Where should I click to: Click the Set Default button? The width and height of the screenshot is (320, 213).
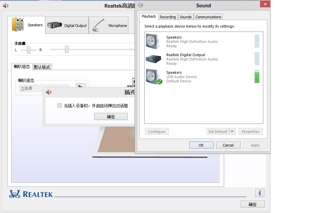coord(218,131)
